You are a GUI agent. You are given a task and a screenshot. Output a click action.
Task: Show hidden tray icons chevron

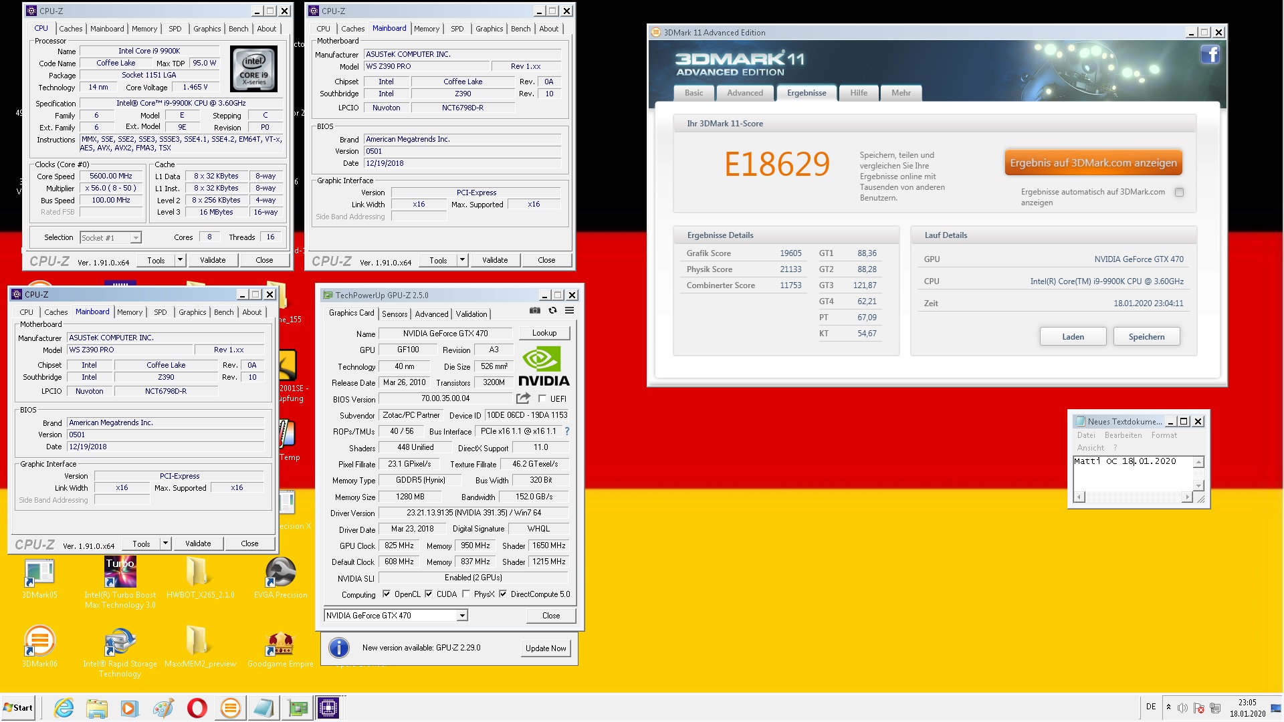[1168, 707]
